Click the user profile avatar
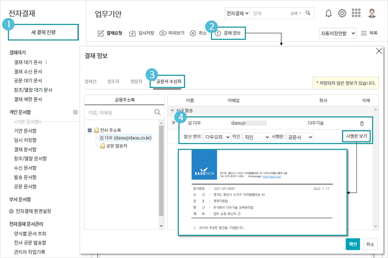This screenshot has height=258, width=388. tap(372, 13)
